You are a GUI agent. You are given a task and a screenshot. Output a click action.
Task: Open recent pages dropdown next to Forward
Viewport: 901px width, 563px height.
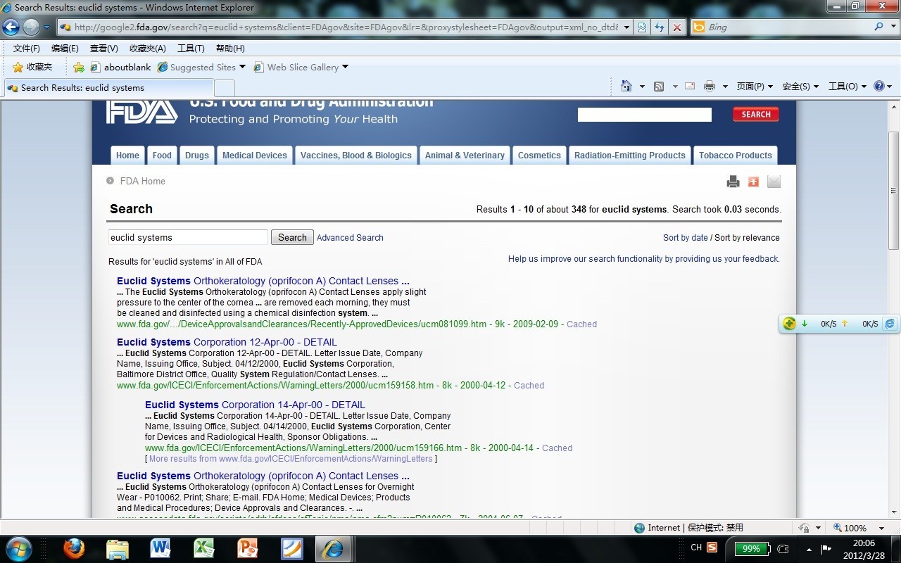tap(47, 27)
